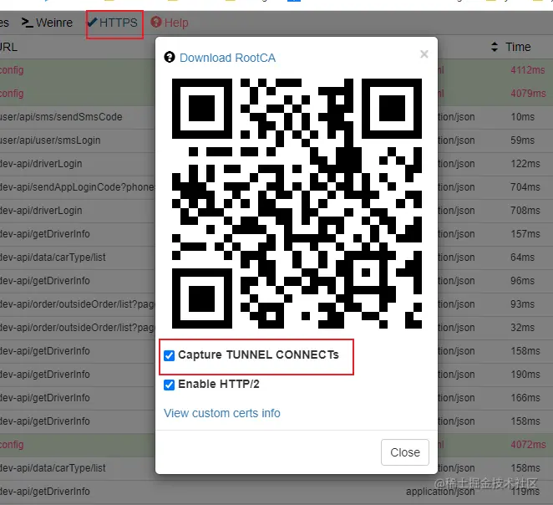
Task: Click the question icon beside Download RootCA
Action: [170, 57]
